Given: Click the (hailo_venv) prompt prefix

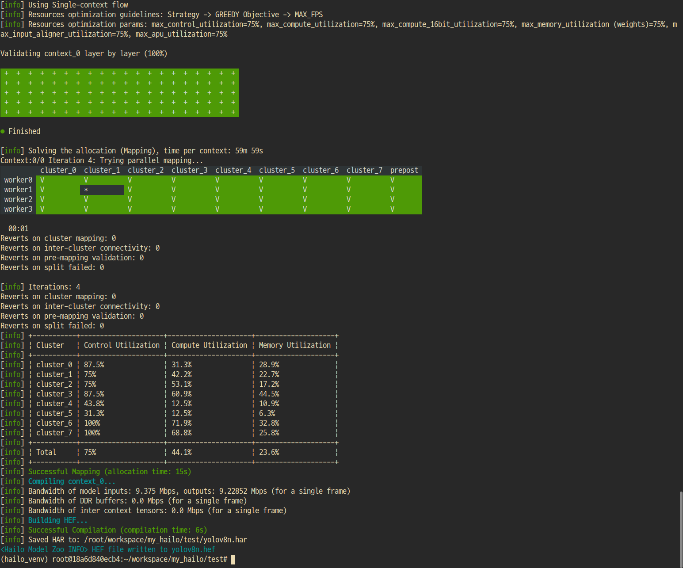Looking at the screenshot, I should point(24,559).
